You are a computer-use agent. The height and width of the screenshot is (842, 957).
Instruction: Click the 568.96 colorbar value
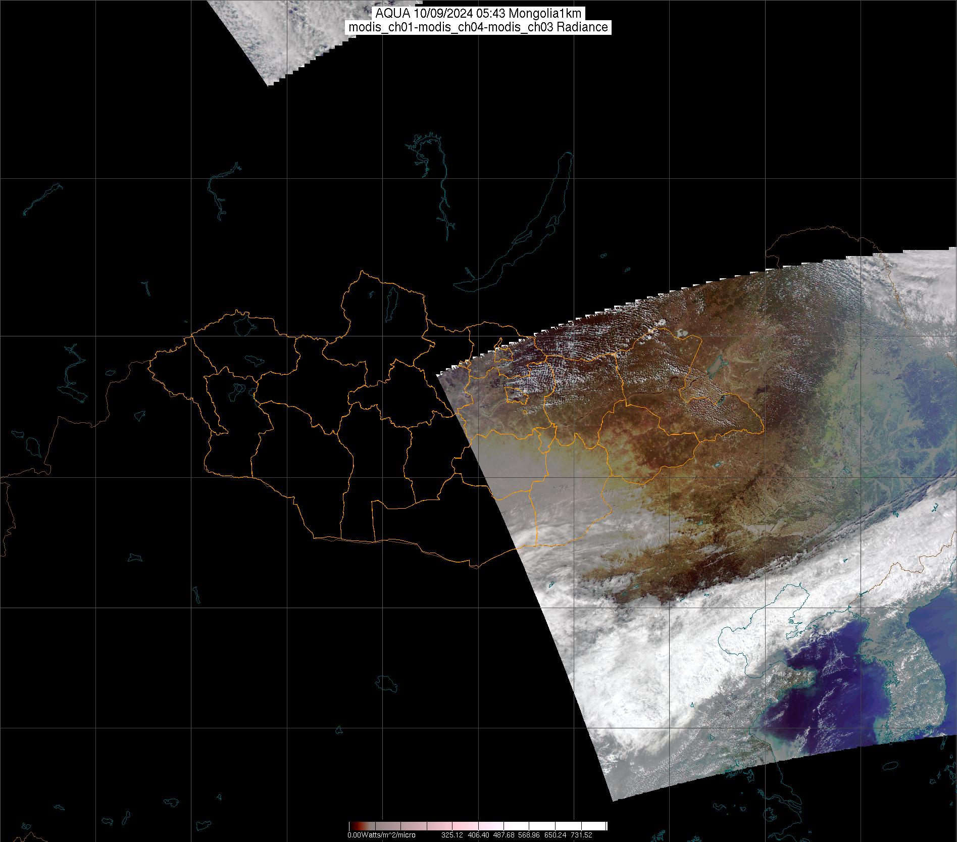[x=530, y=835]
